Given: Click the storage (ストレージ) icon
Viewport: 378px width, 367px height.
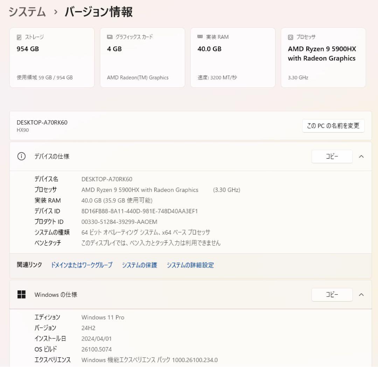Looking at the screenshot, I should click(20, 37).
